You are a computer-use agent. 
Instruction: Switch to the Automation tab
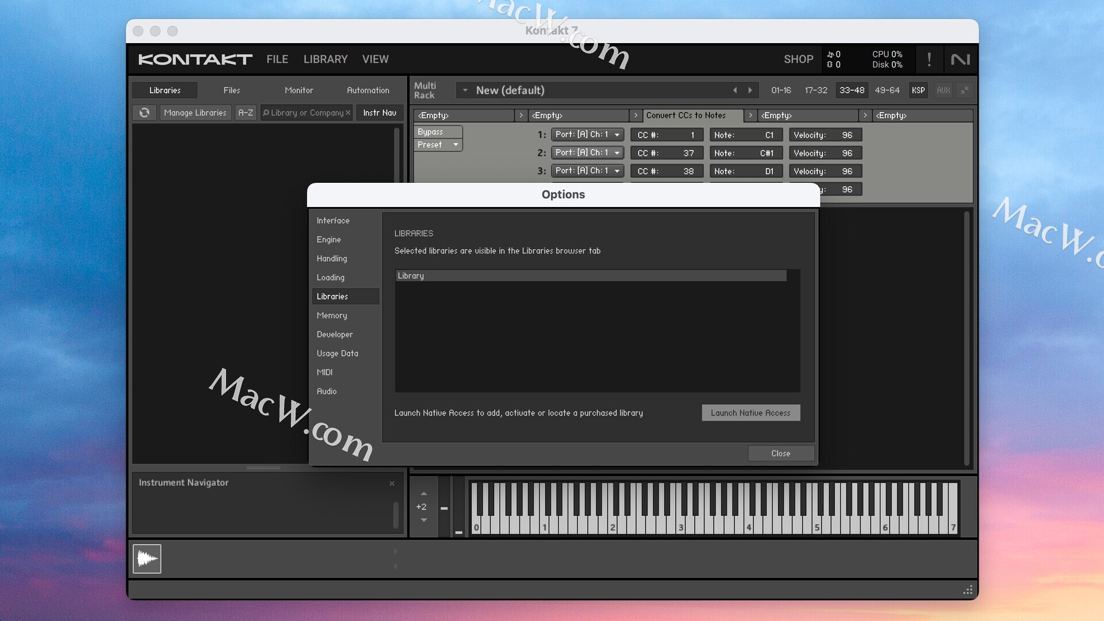click(368, 90)
